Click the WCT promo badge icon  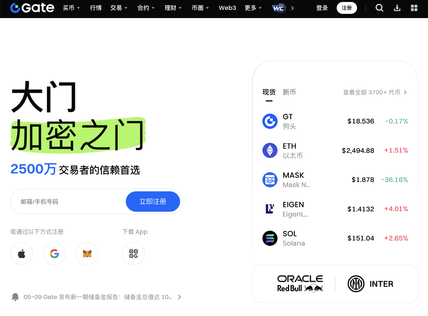click(x=279, y=8)
